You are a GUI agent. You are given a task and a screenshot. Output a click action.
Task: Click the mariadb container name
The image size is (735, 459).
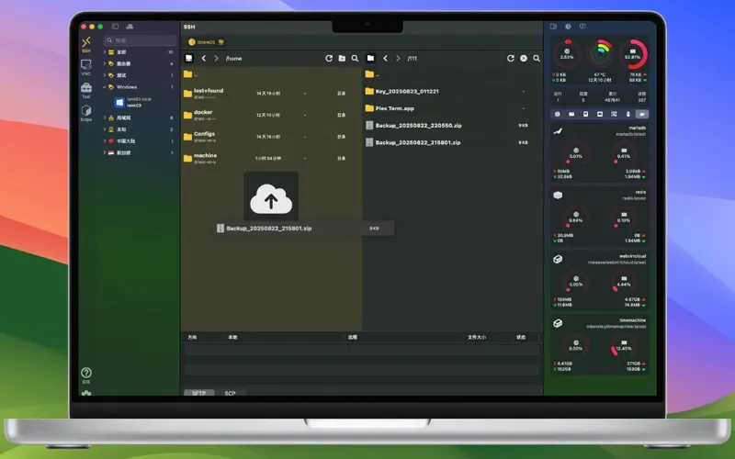coord(637,128)
